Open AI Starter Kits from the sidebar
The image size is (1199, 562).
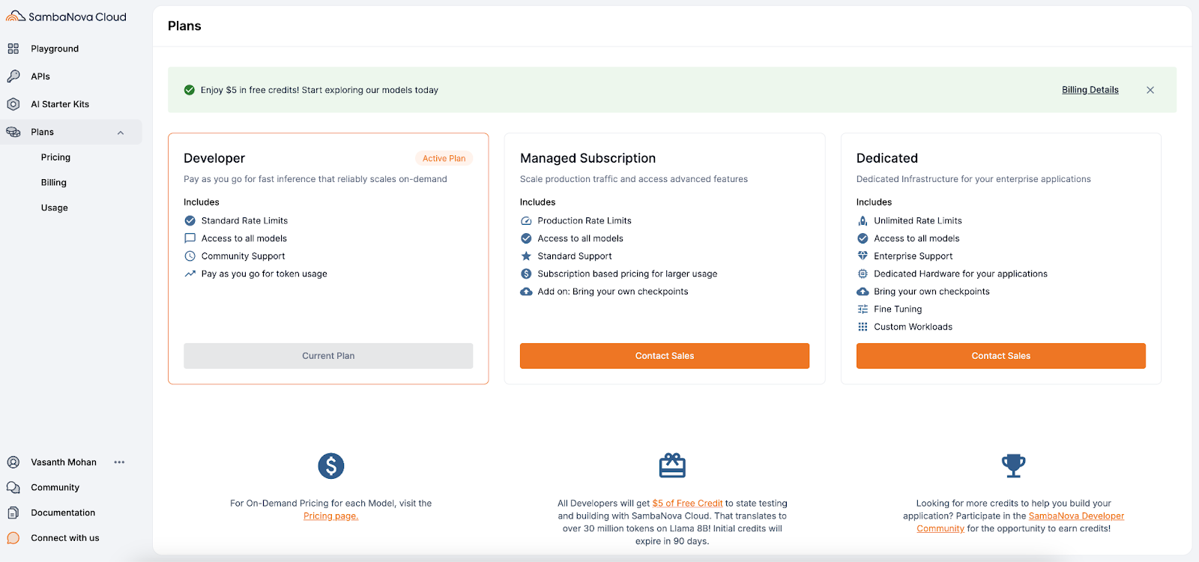point(59,103)
